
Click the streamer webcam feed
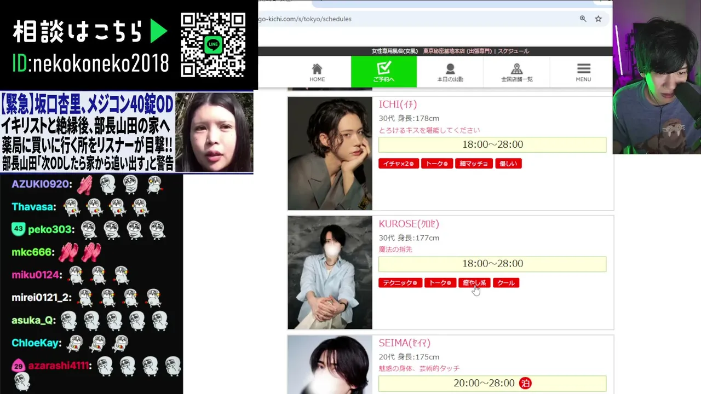[657, 77]
